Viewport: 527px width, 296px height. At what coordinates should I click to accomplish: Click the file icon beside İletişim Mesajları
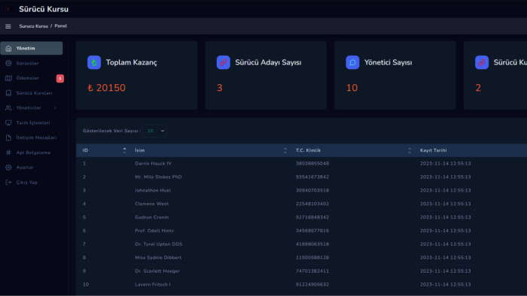pyautogui.click(x=8, y=137)
